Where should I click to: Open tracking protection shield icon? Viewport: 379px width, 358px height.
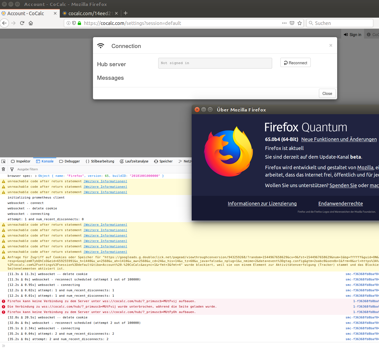74,23
